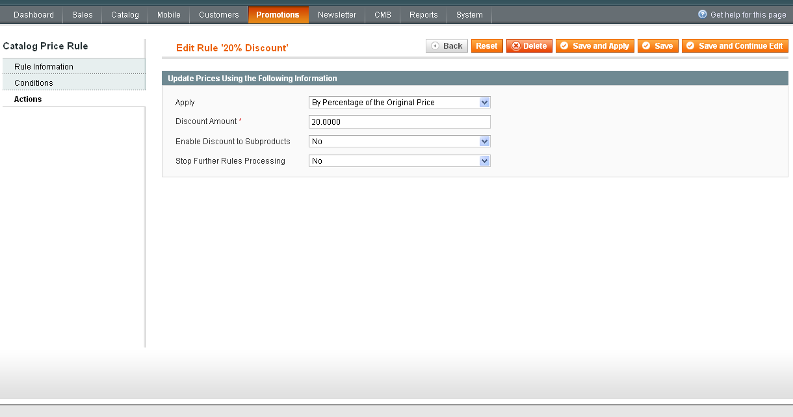Image resolution: width=793 pixels, height=417 pixels.
Task: Open the Conditions tab
Action: pyautogui.click(x=34, y=83)
